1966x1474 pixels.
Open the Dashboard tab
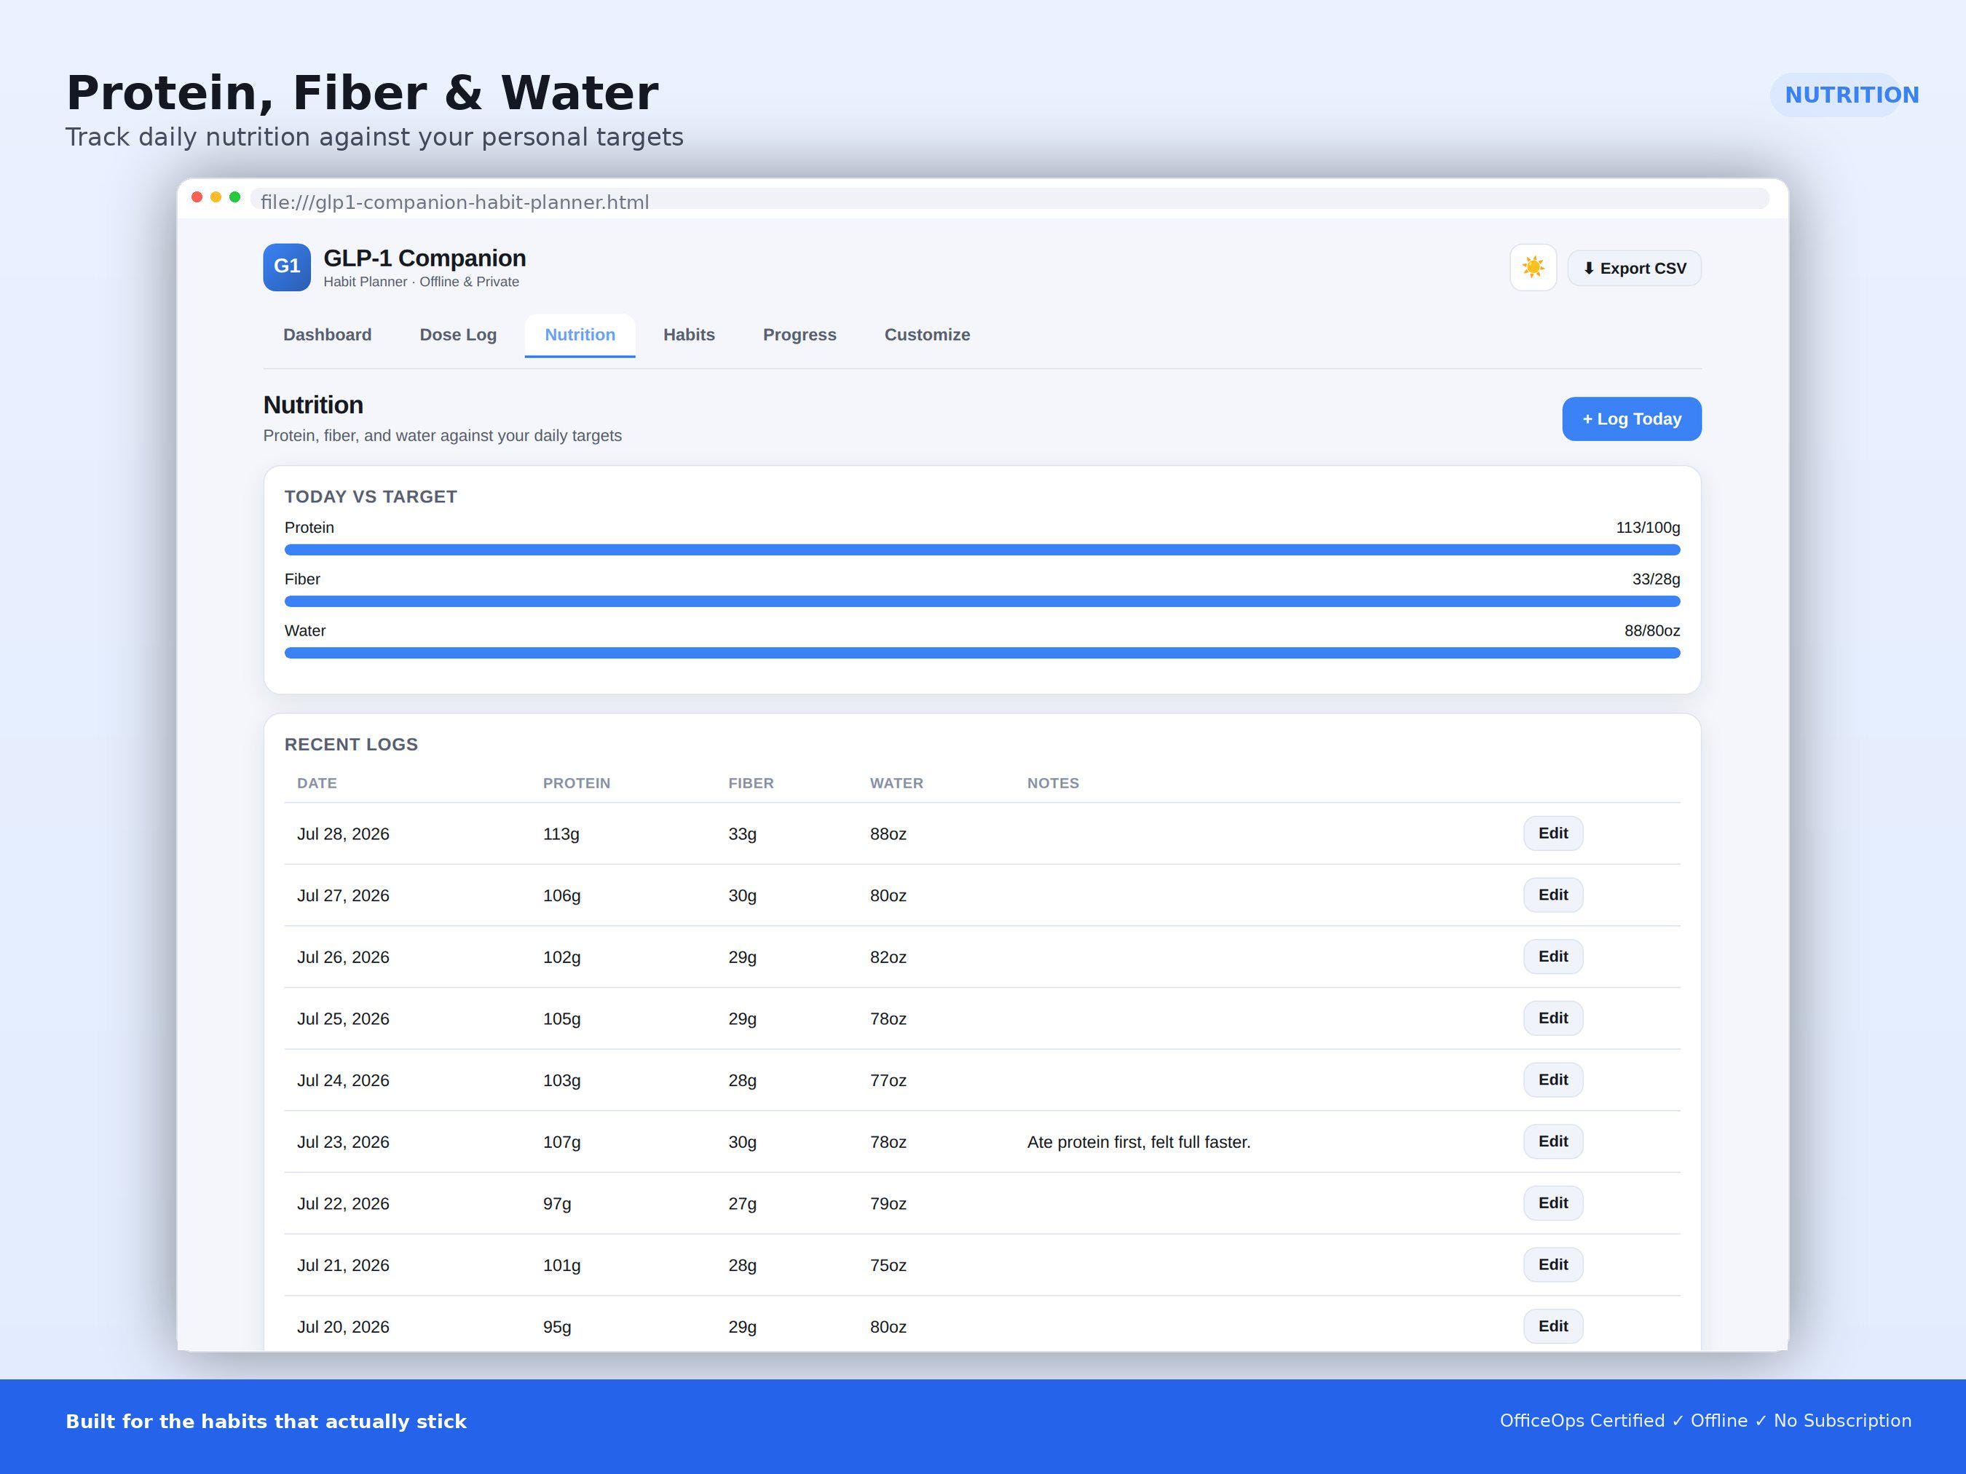click(327, 335)
